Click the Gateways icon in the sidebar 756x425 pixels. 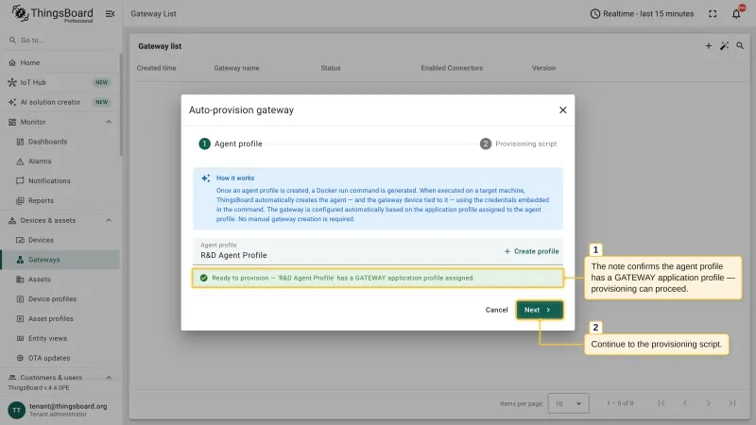coord(20,260)
